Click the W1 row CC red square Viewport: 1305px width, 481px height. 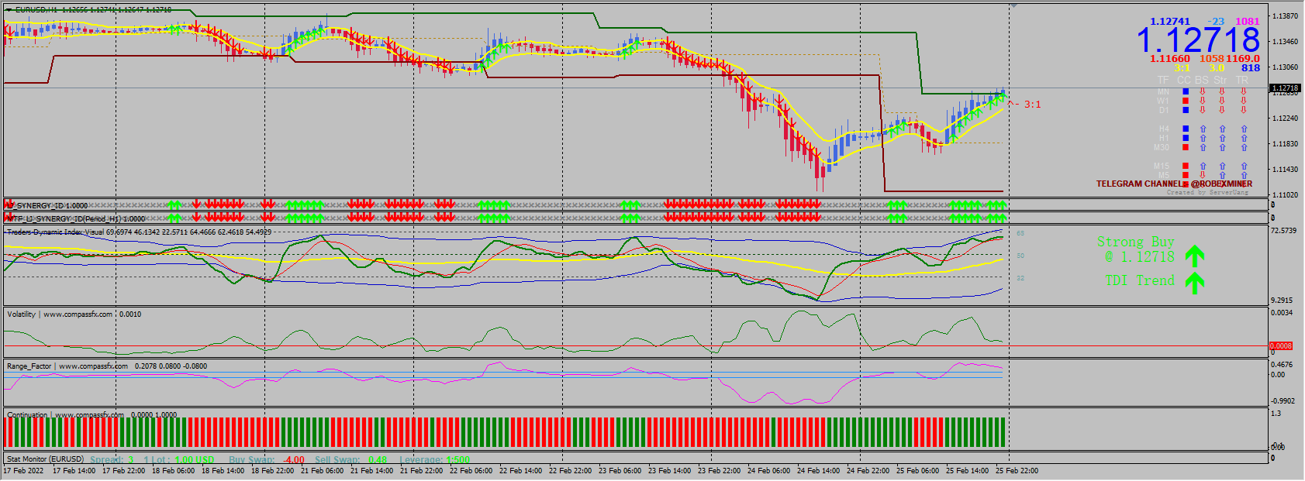click(x=1186, y=101)
